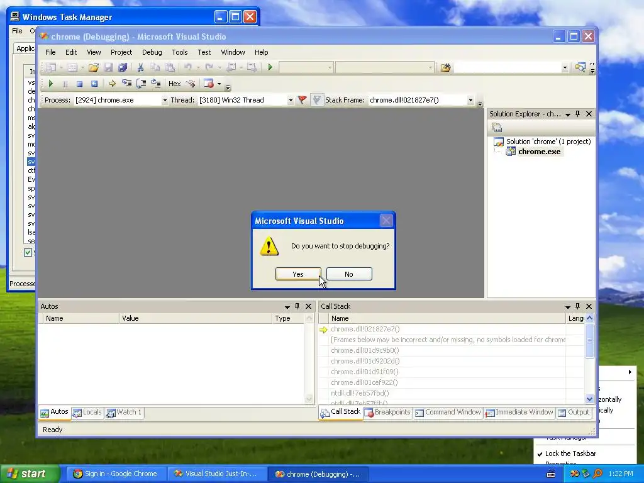
Task: Click the Stop Debugging square icon
Action: [x=80, y=84]
